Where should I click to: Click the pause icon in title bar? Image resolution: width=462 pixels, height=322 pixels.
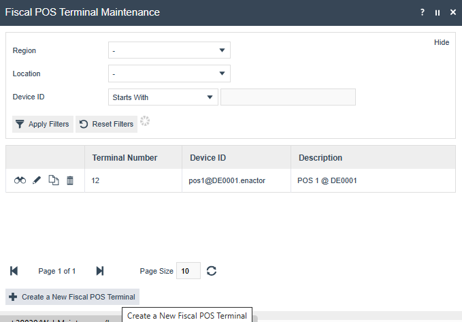click(x=438, y=12)
